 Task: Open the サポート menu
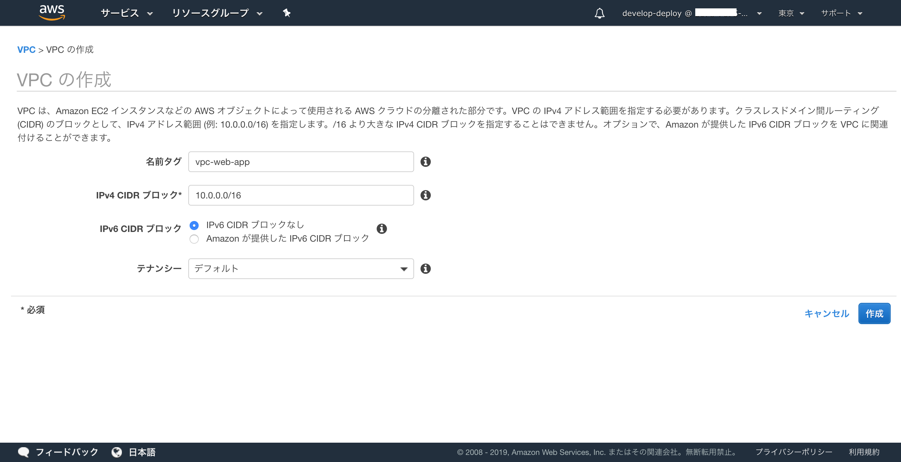pyautogui.click(x=841, y=13)
